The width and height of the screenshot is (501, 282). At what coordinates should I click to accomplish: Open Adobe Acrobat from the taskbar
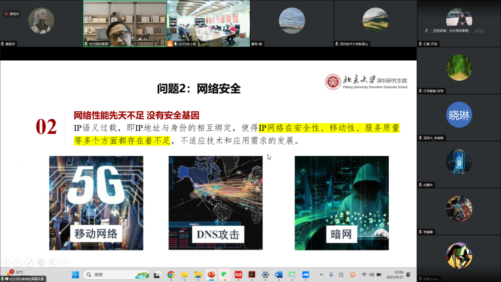pyautogui.click(x=252, y=275)
